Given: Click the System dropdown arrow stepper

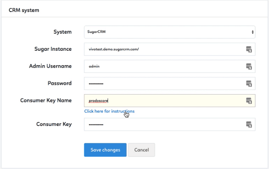Looking at the screenshot, I should pyautogui.click(x=253, y=32).
